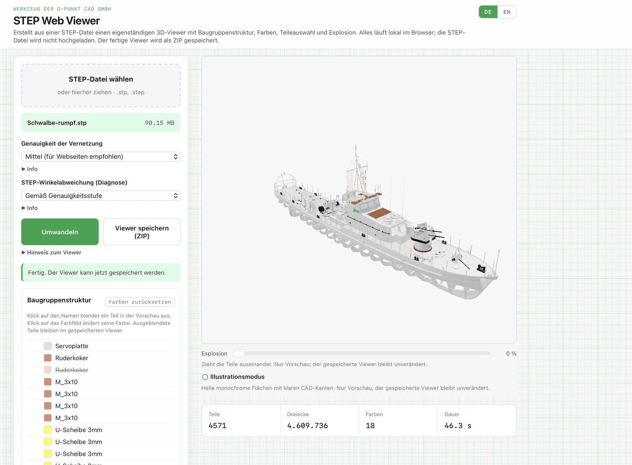Screen dimensions: 632x465
Task: Click the file size 90.15 MB
Action: (x=160, y=123)
